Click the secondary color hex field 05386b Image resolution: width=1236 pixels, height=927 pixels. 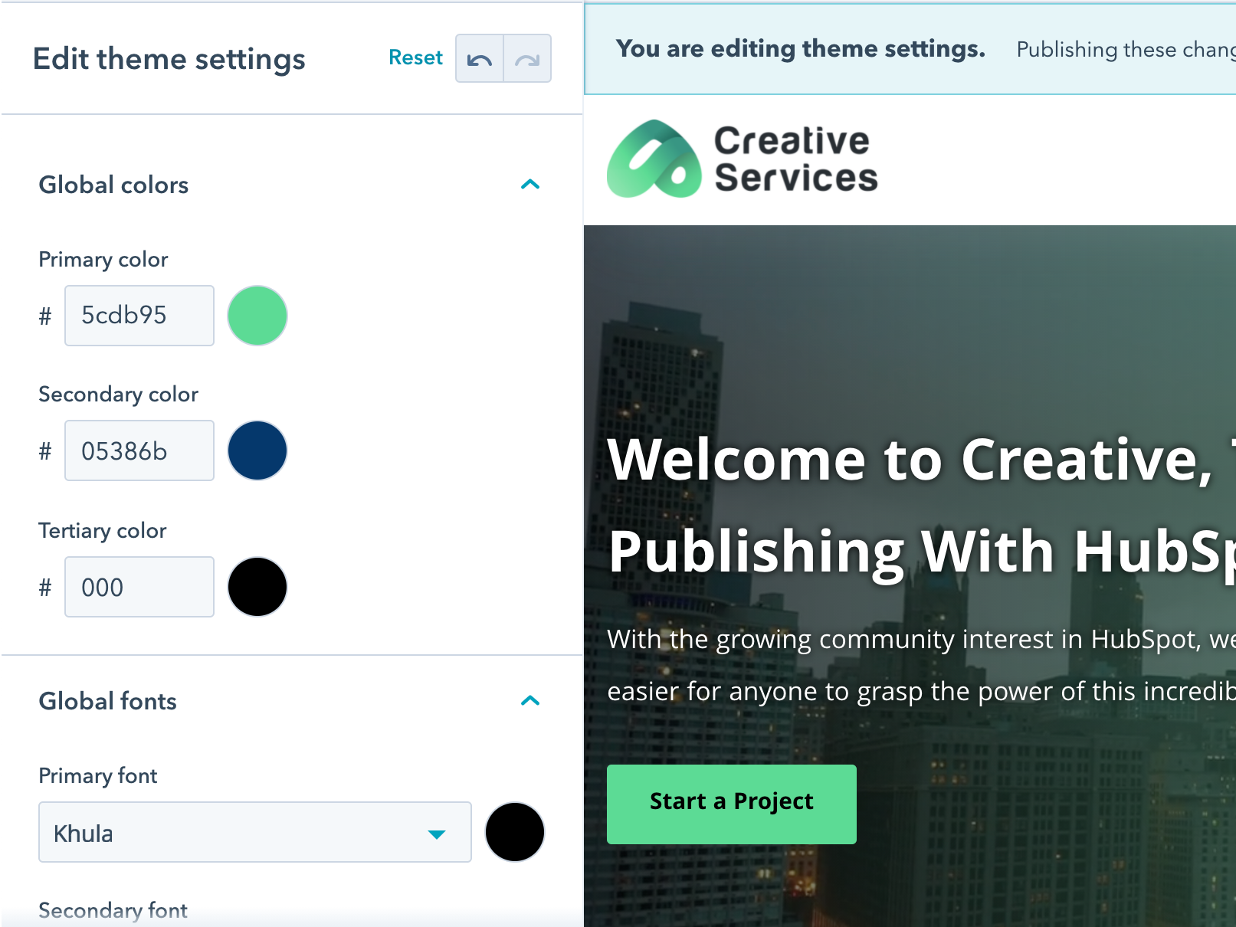tap(139, 450)
